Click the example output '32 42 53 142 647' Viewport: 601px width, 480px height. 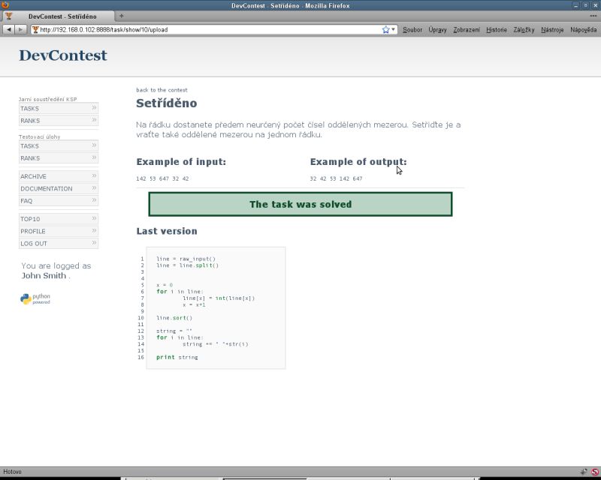click(336, 178)
